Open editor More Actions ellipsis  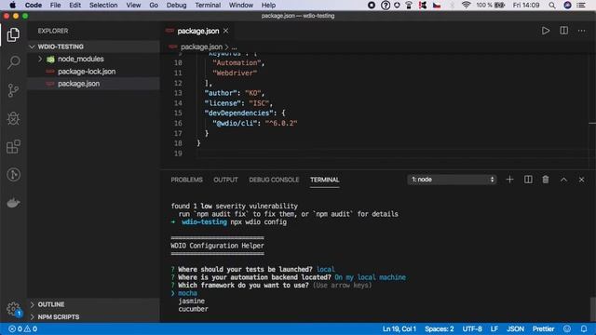(x=581, y=31)
